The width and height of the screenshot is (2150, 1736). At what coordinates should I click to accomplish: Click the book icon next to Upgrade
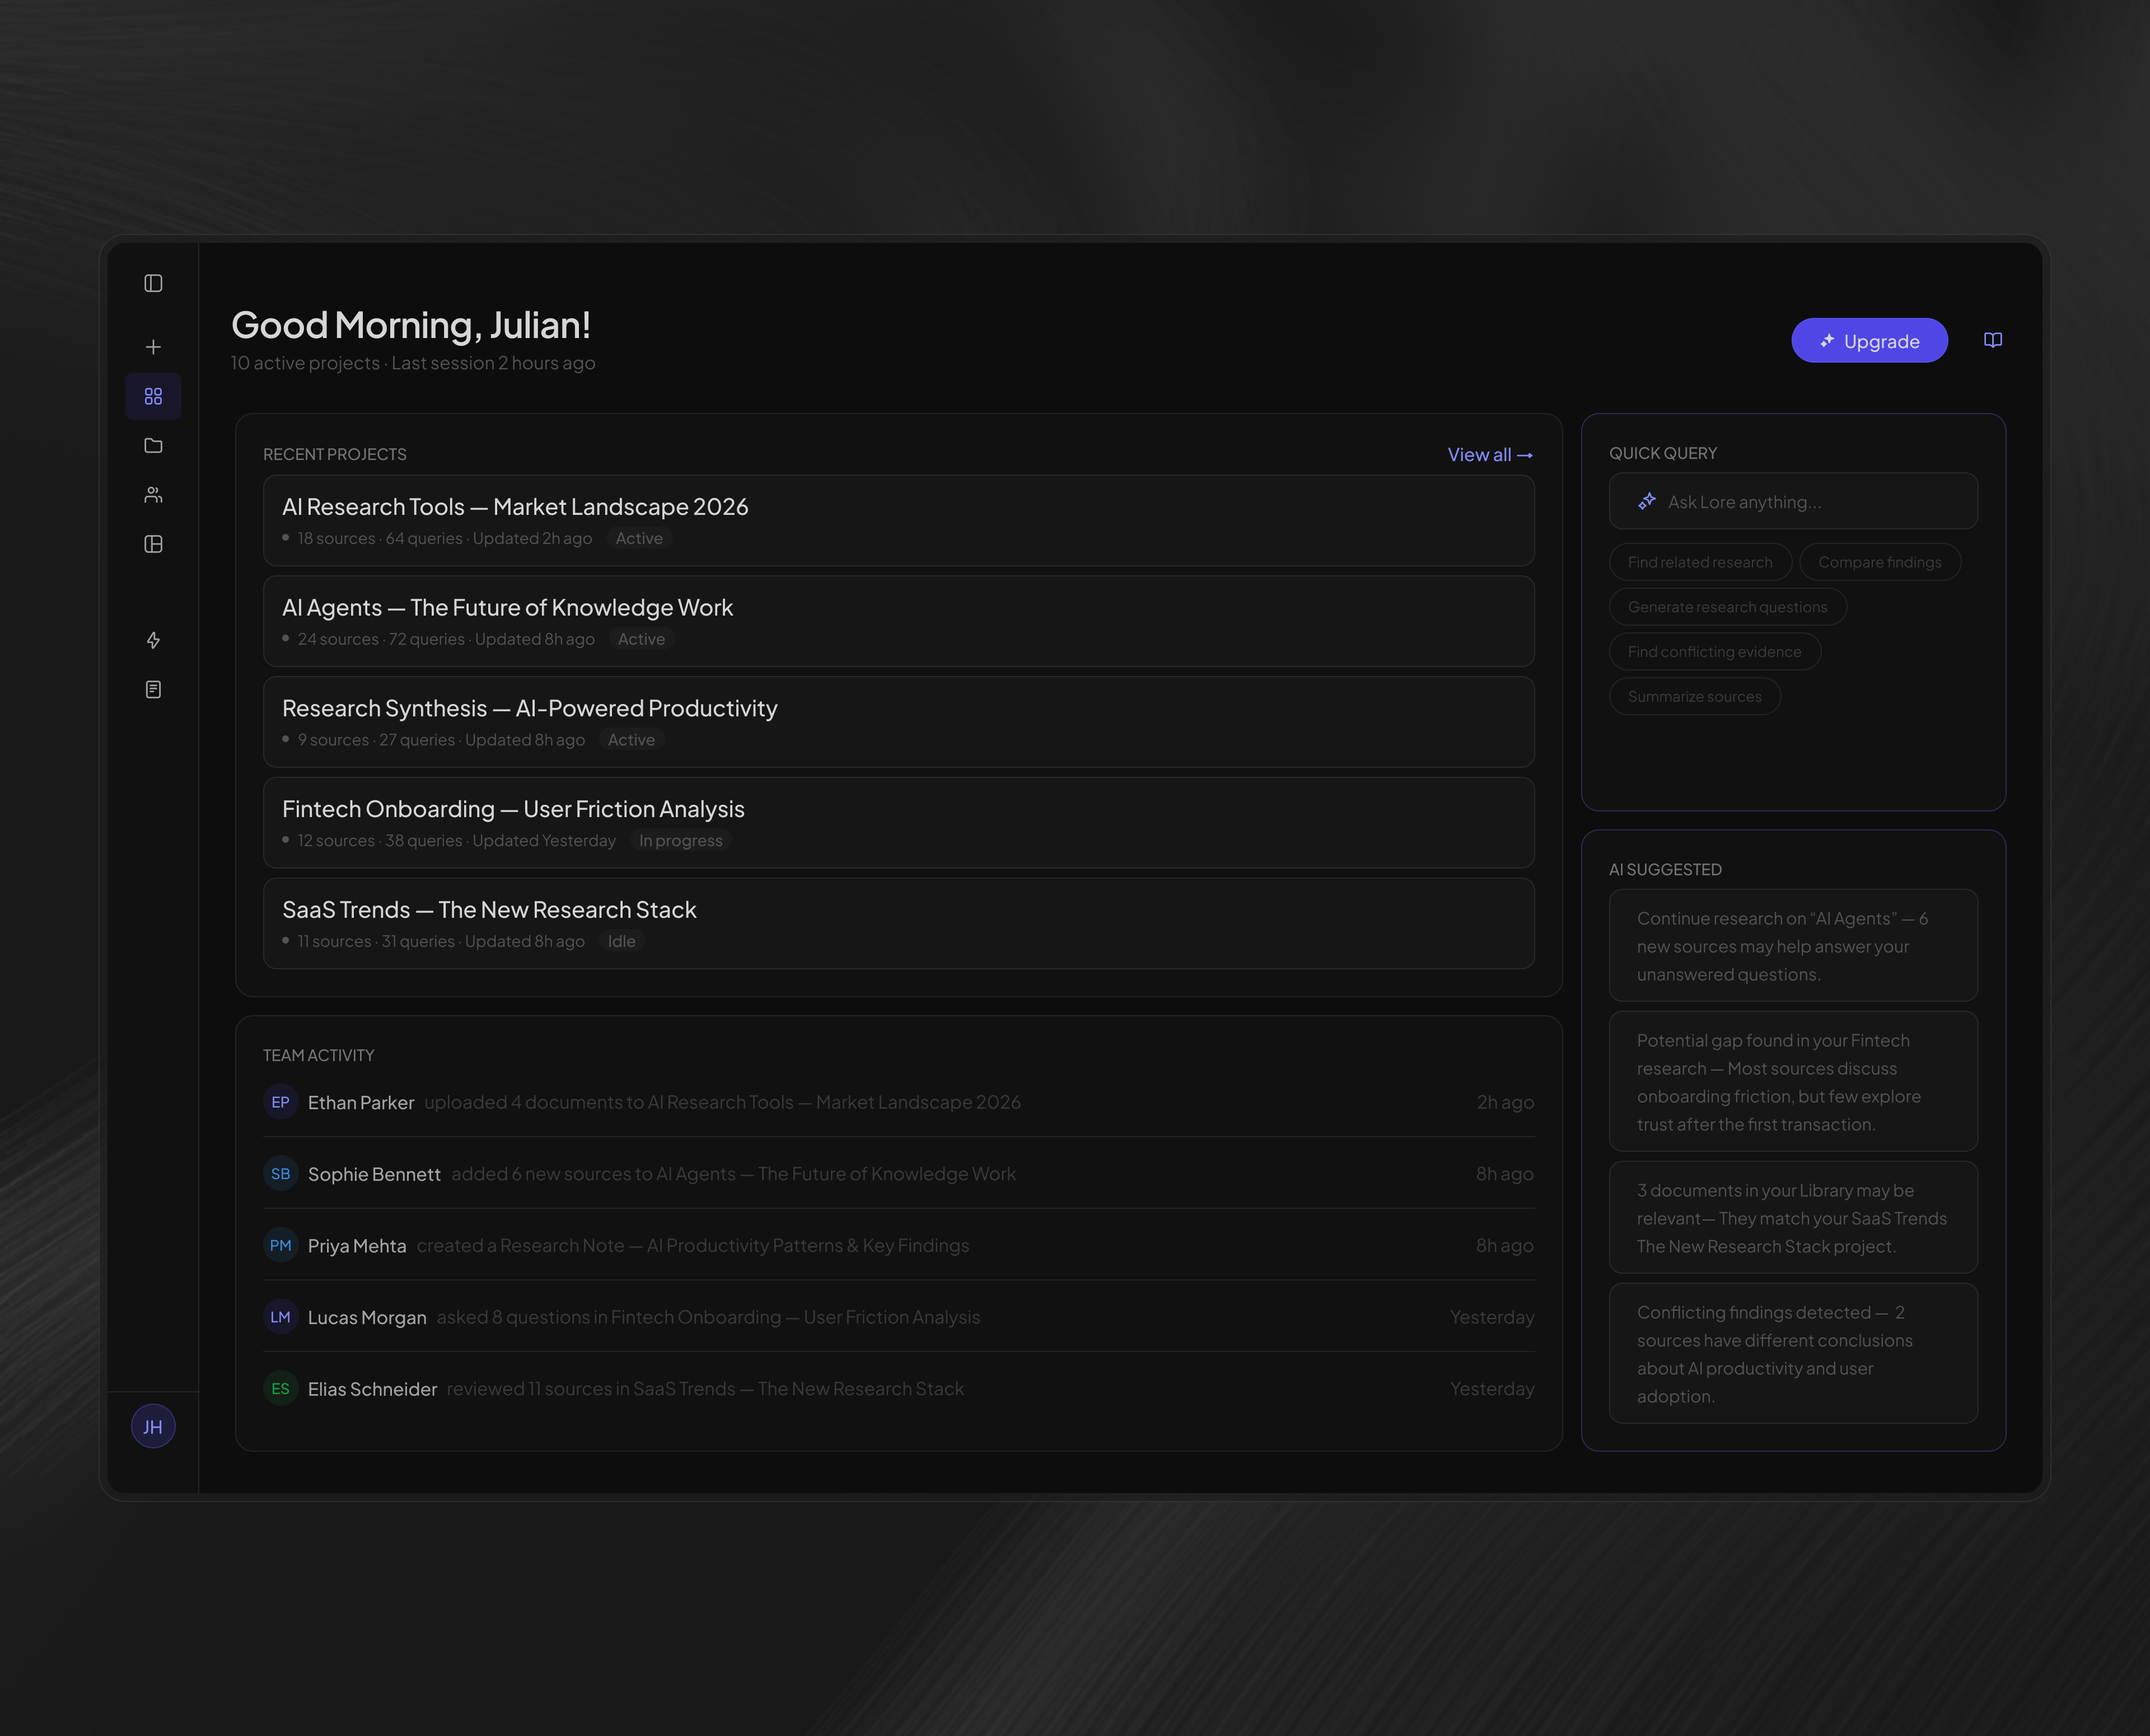(1993, 340)
